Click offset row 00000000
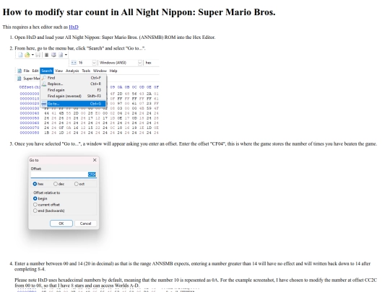 (x=30, y=94)
